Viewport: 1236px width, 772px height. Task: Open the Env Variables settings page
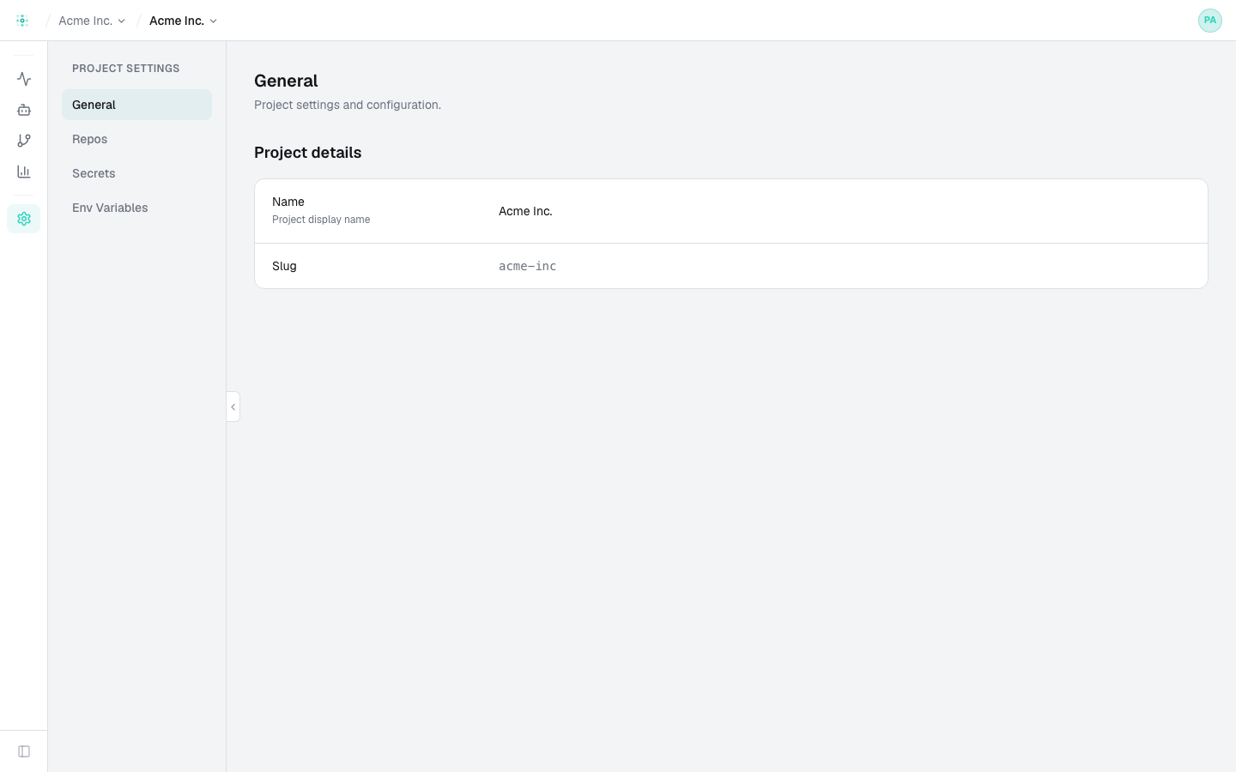pos(136,208)
